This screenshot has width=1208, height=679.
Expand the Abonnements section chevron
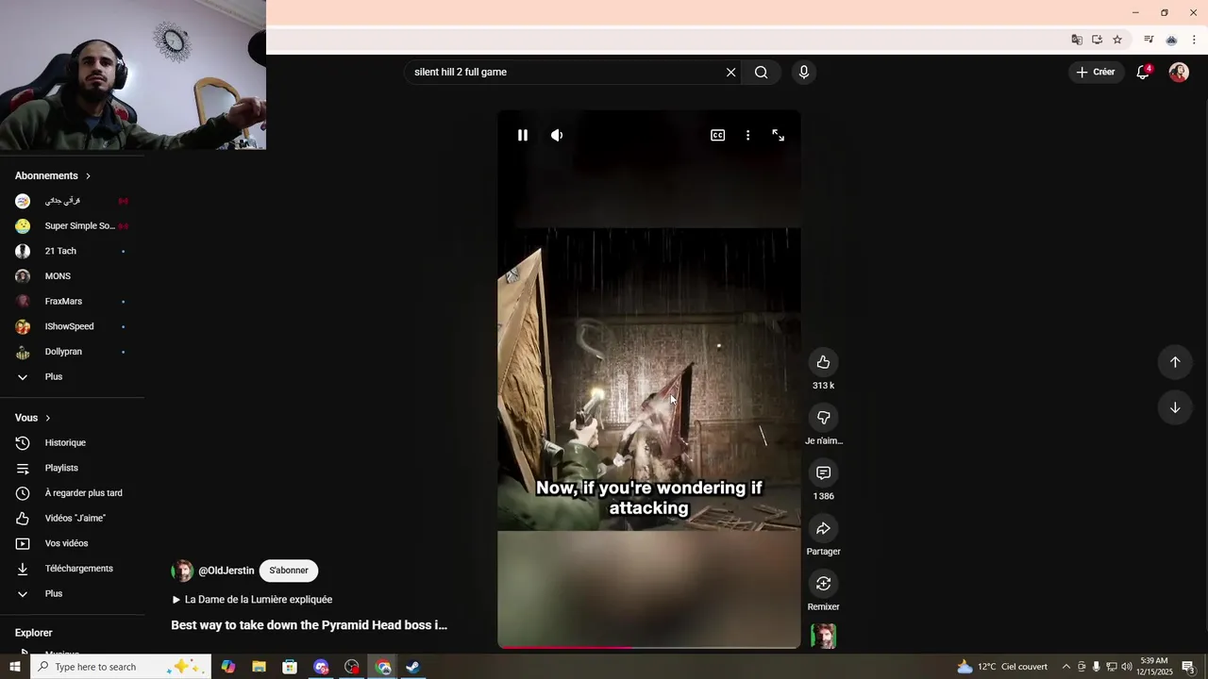tap(88, 176)
